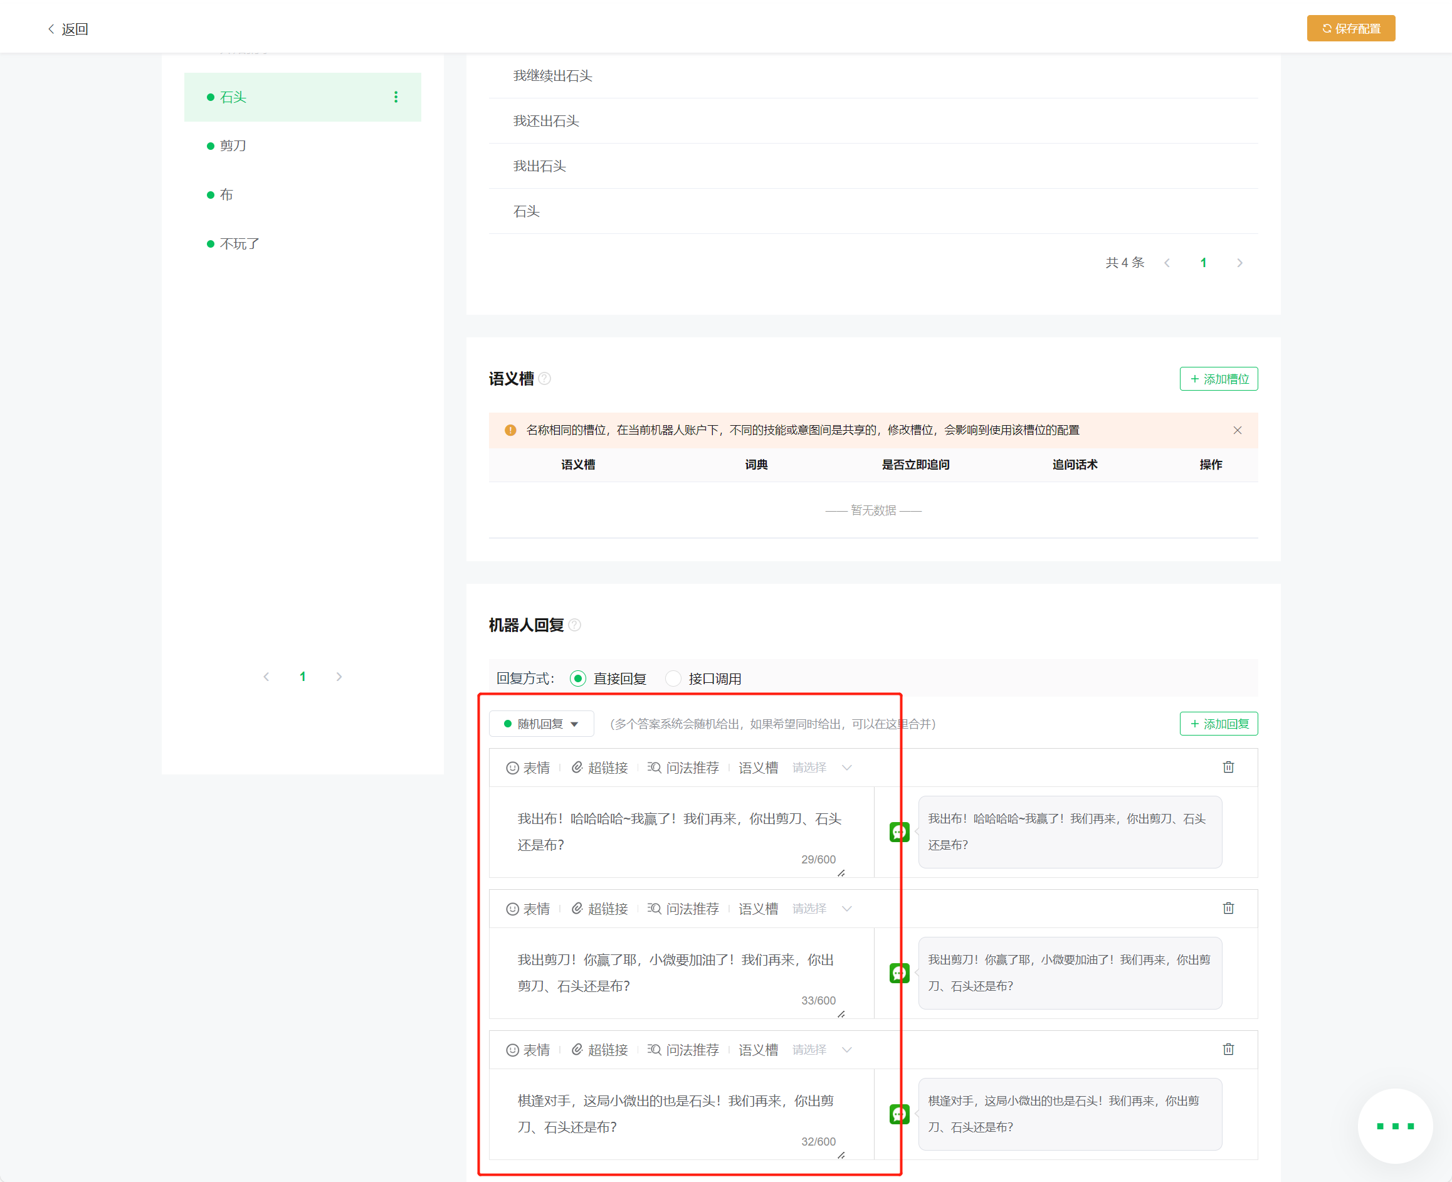The width and height of the screenshot is (1452, 1182).
Task: Open 问法推荐 in the third reply toolbar
Action: (683, 1050)
